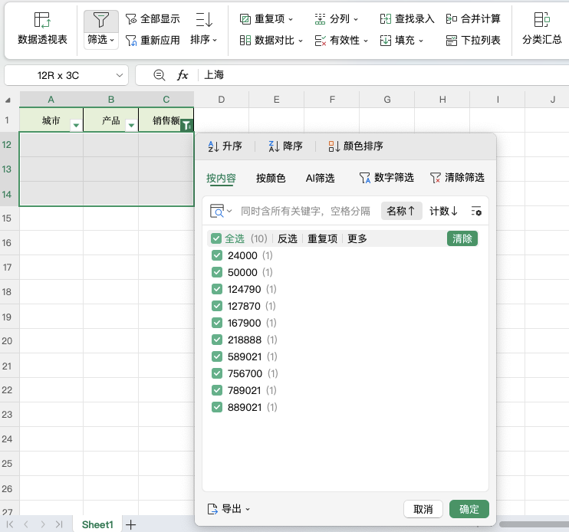Click the select-all corner triangle
This screenshot has height=532, width=569.
8,100
